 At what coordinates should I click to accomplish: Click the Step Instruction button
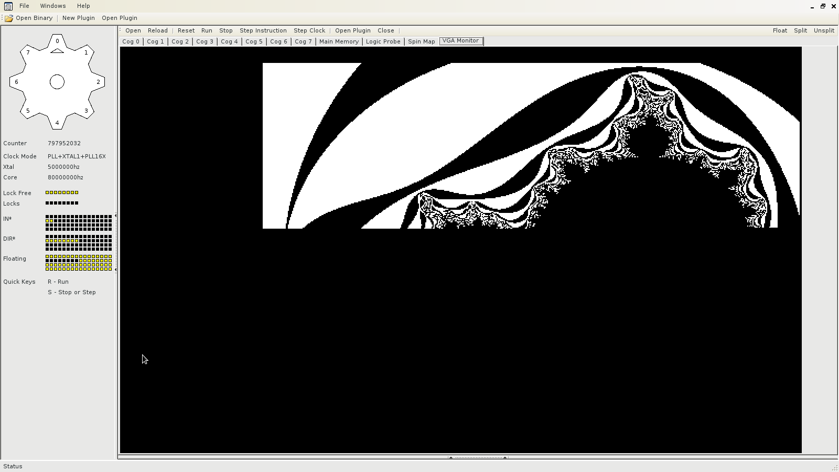coord(263,30)
